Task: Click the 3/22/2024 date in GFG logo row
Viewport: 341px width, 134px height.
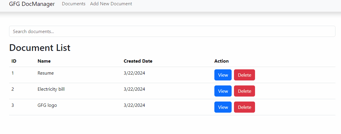Action: point(135,105)
